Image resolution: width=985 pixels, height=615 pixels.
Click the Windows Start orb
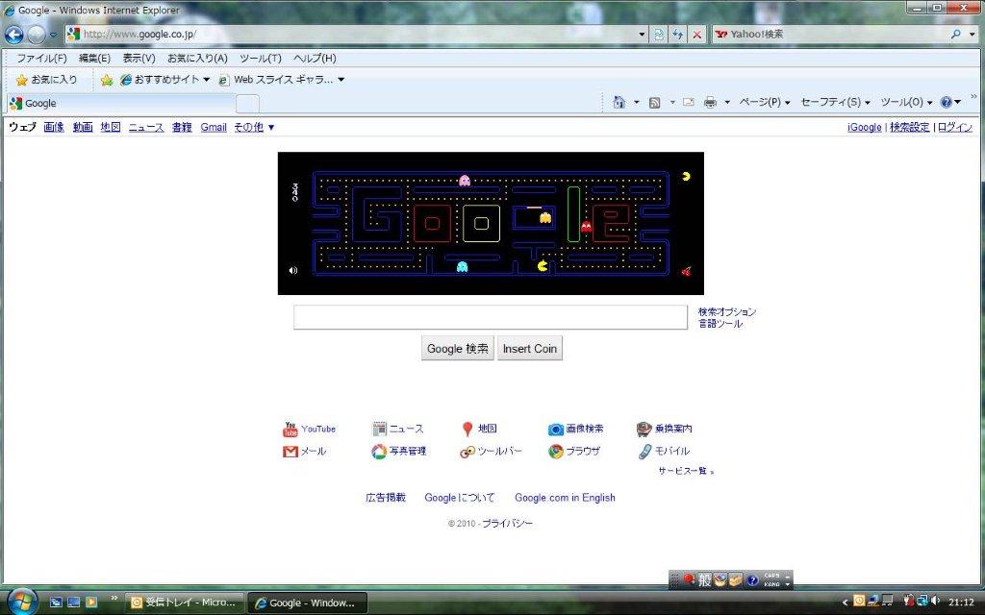(22, 602)
